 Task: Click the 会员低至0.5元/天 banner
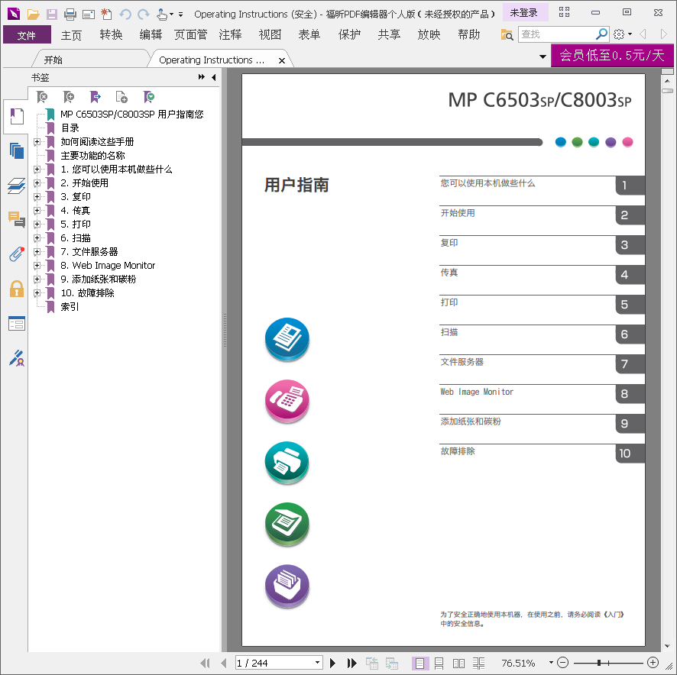[x=612, y=55]
